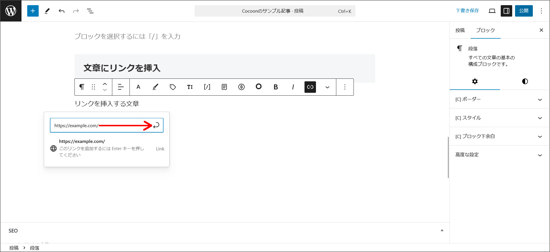
Task: Select the ブロック sidebar tab
Action: [x=485, y=30]
